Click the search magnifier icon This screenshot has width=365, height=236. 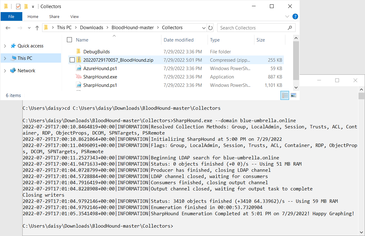tap(290, 28)
